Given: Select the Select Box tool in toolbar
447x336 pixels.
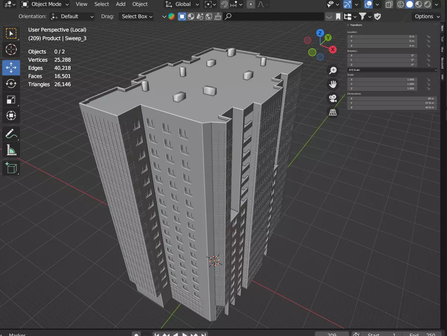Looking at the screenshot, I should tap(11, 34).
